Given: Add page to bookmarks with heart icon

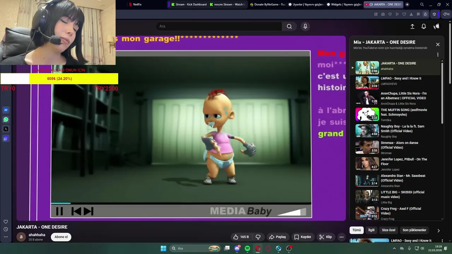Looking at the screenshot, I should (x=404, y=14).
